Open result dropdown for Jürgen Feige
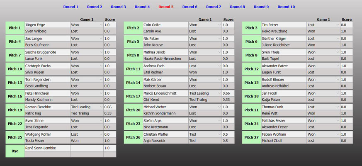 click(87, 25)
